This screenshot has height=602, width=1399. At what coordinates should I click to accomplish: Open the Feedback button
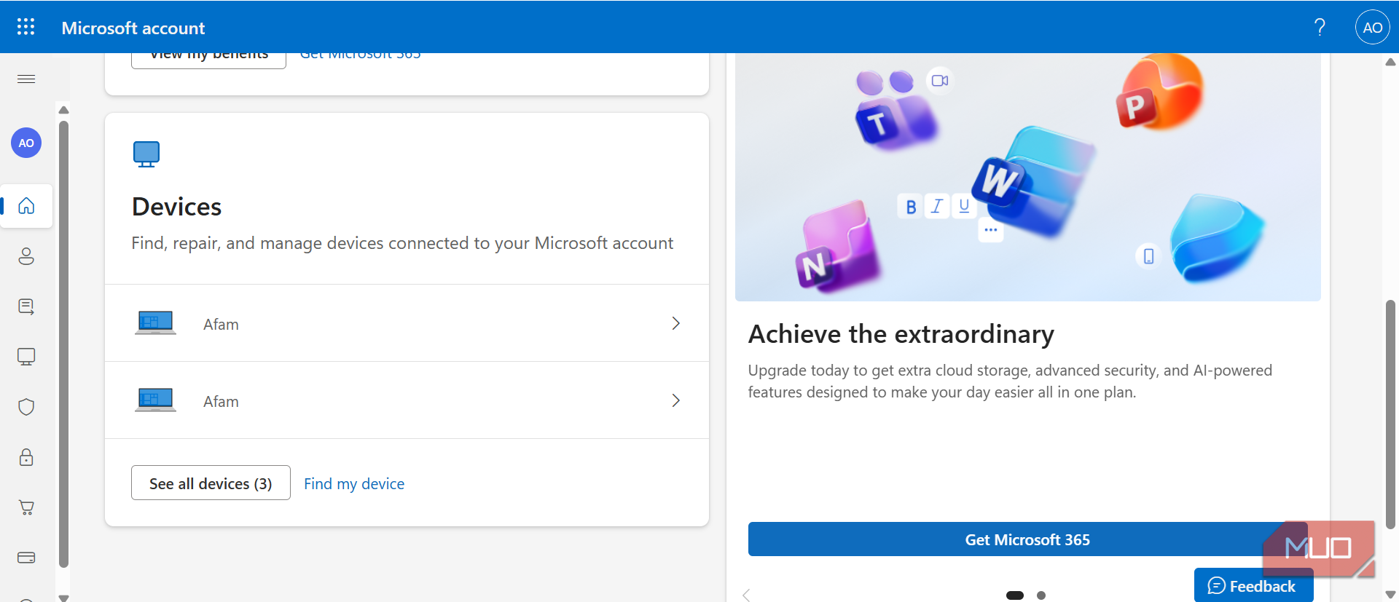[1253, 586]
